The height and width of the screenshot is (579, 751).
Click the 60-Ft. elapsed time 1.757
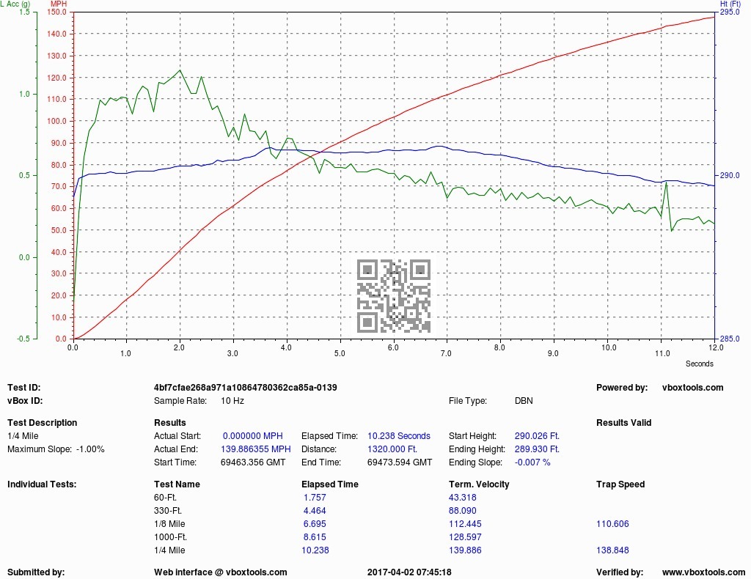point(315,498)
